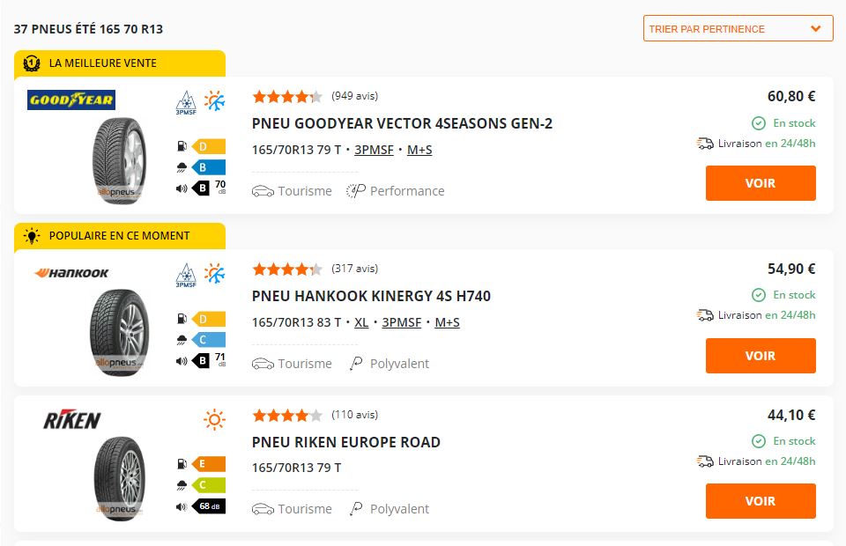Click the XL link on Hankook tire
This screenshot has height=546, width=846.
tap(361, 322)
